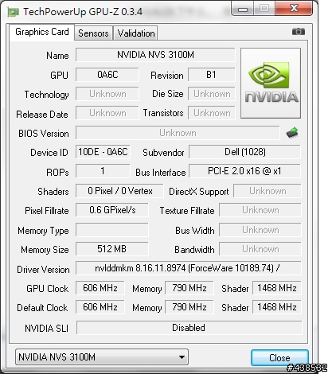This screenshot has height=374, width=332.
Task: Click the Subvendor field Dell (1028)
Action: pyautogui.click(x=244, y=152)
